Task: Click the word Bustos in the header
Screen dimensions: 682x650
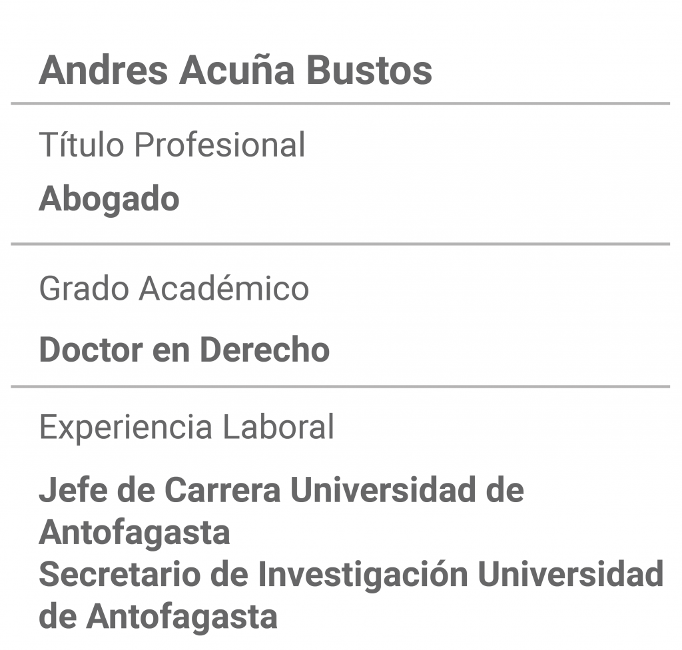Action: [369, 71]
